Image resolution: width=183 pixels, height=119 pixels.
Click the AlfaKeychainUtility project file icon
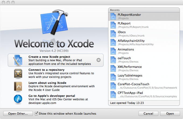tap(113, 42)
